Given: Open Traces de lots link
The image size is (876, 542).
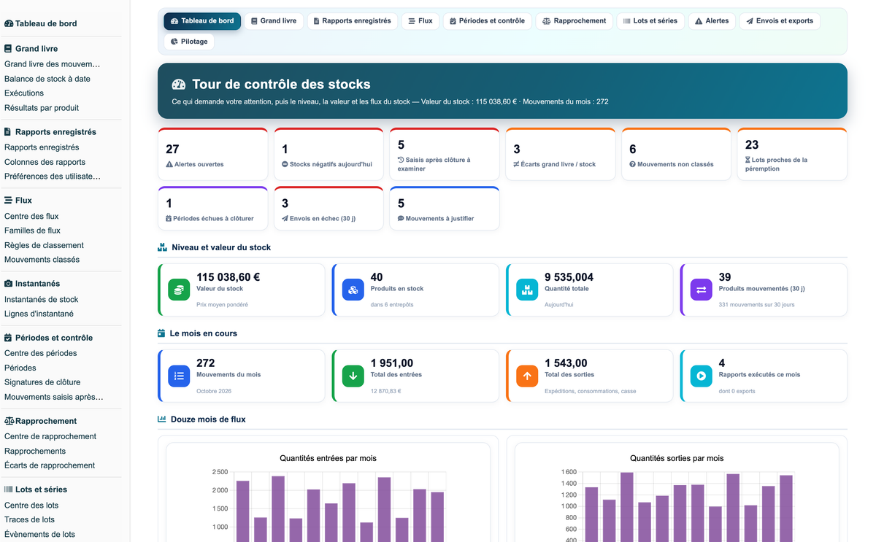Looking at the screenshot, I should [29, 519].
